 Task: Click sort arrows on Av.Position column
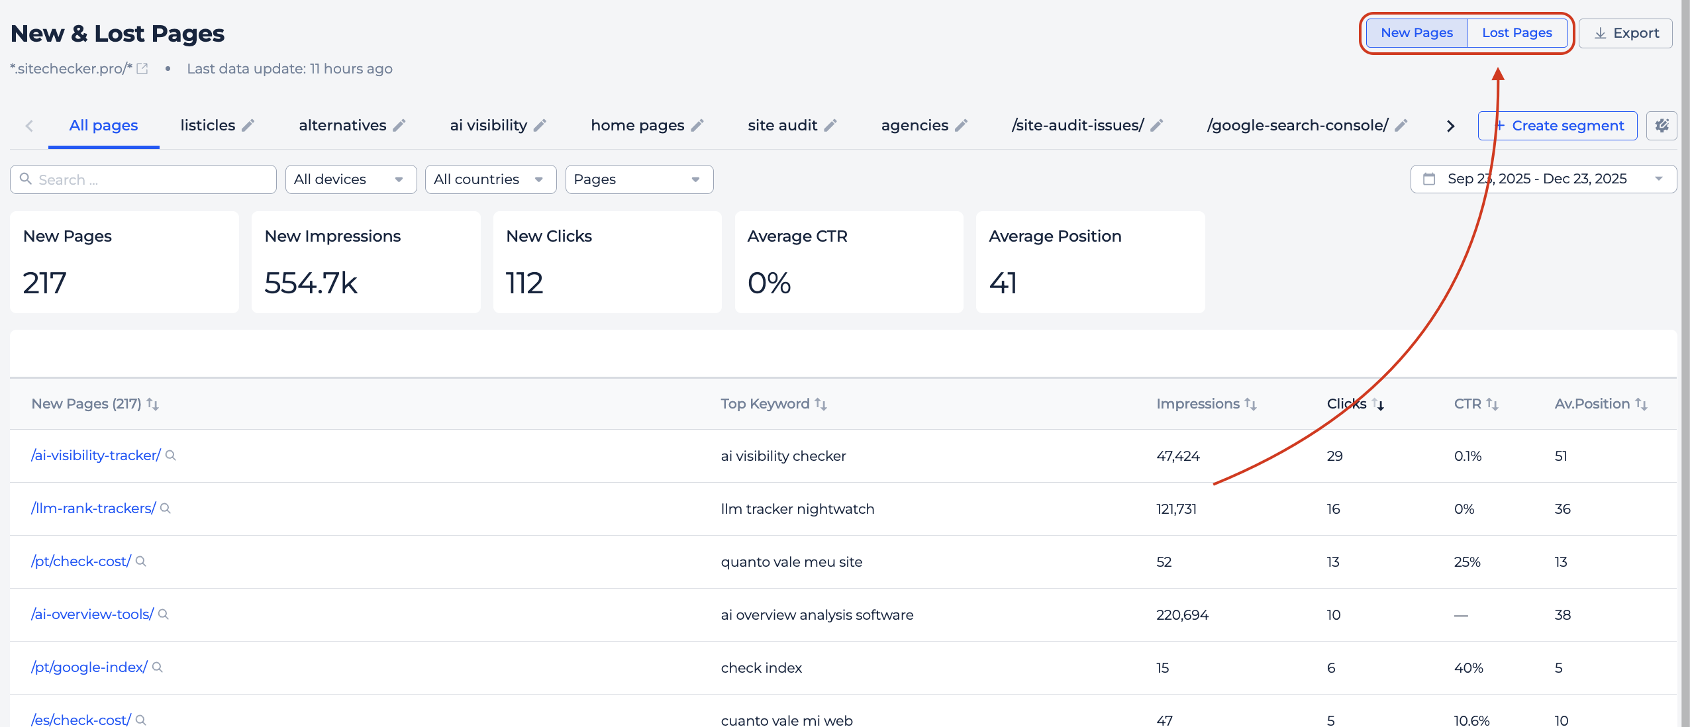click(1640, 404)
